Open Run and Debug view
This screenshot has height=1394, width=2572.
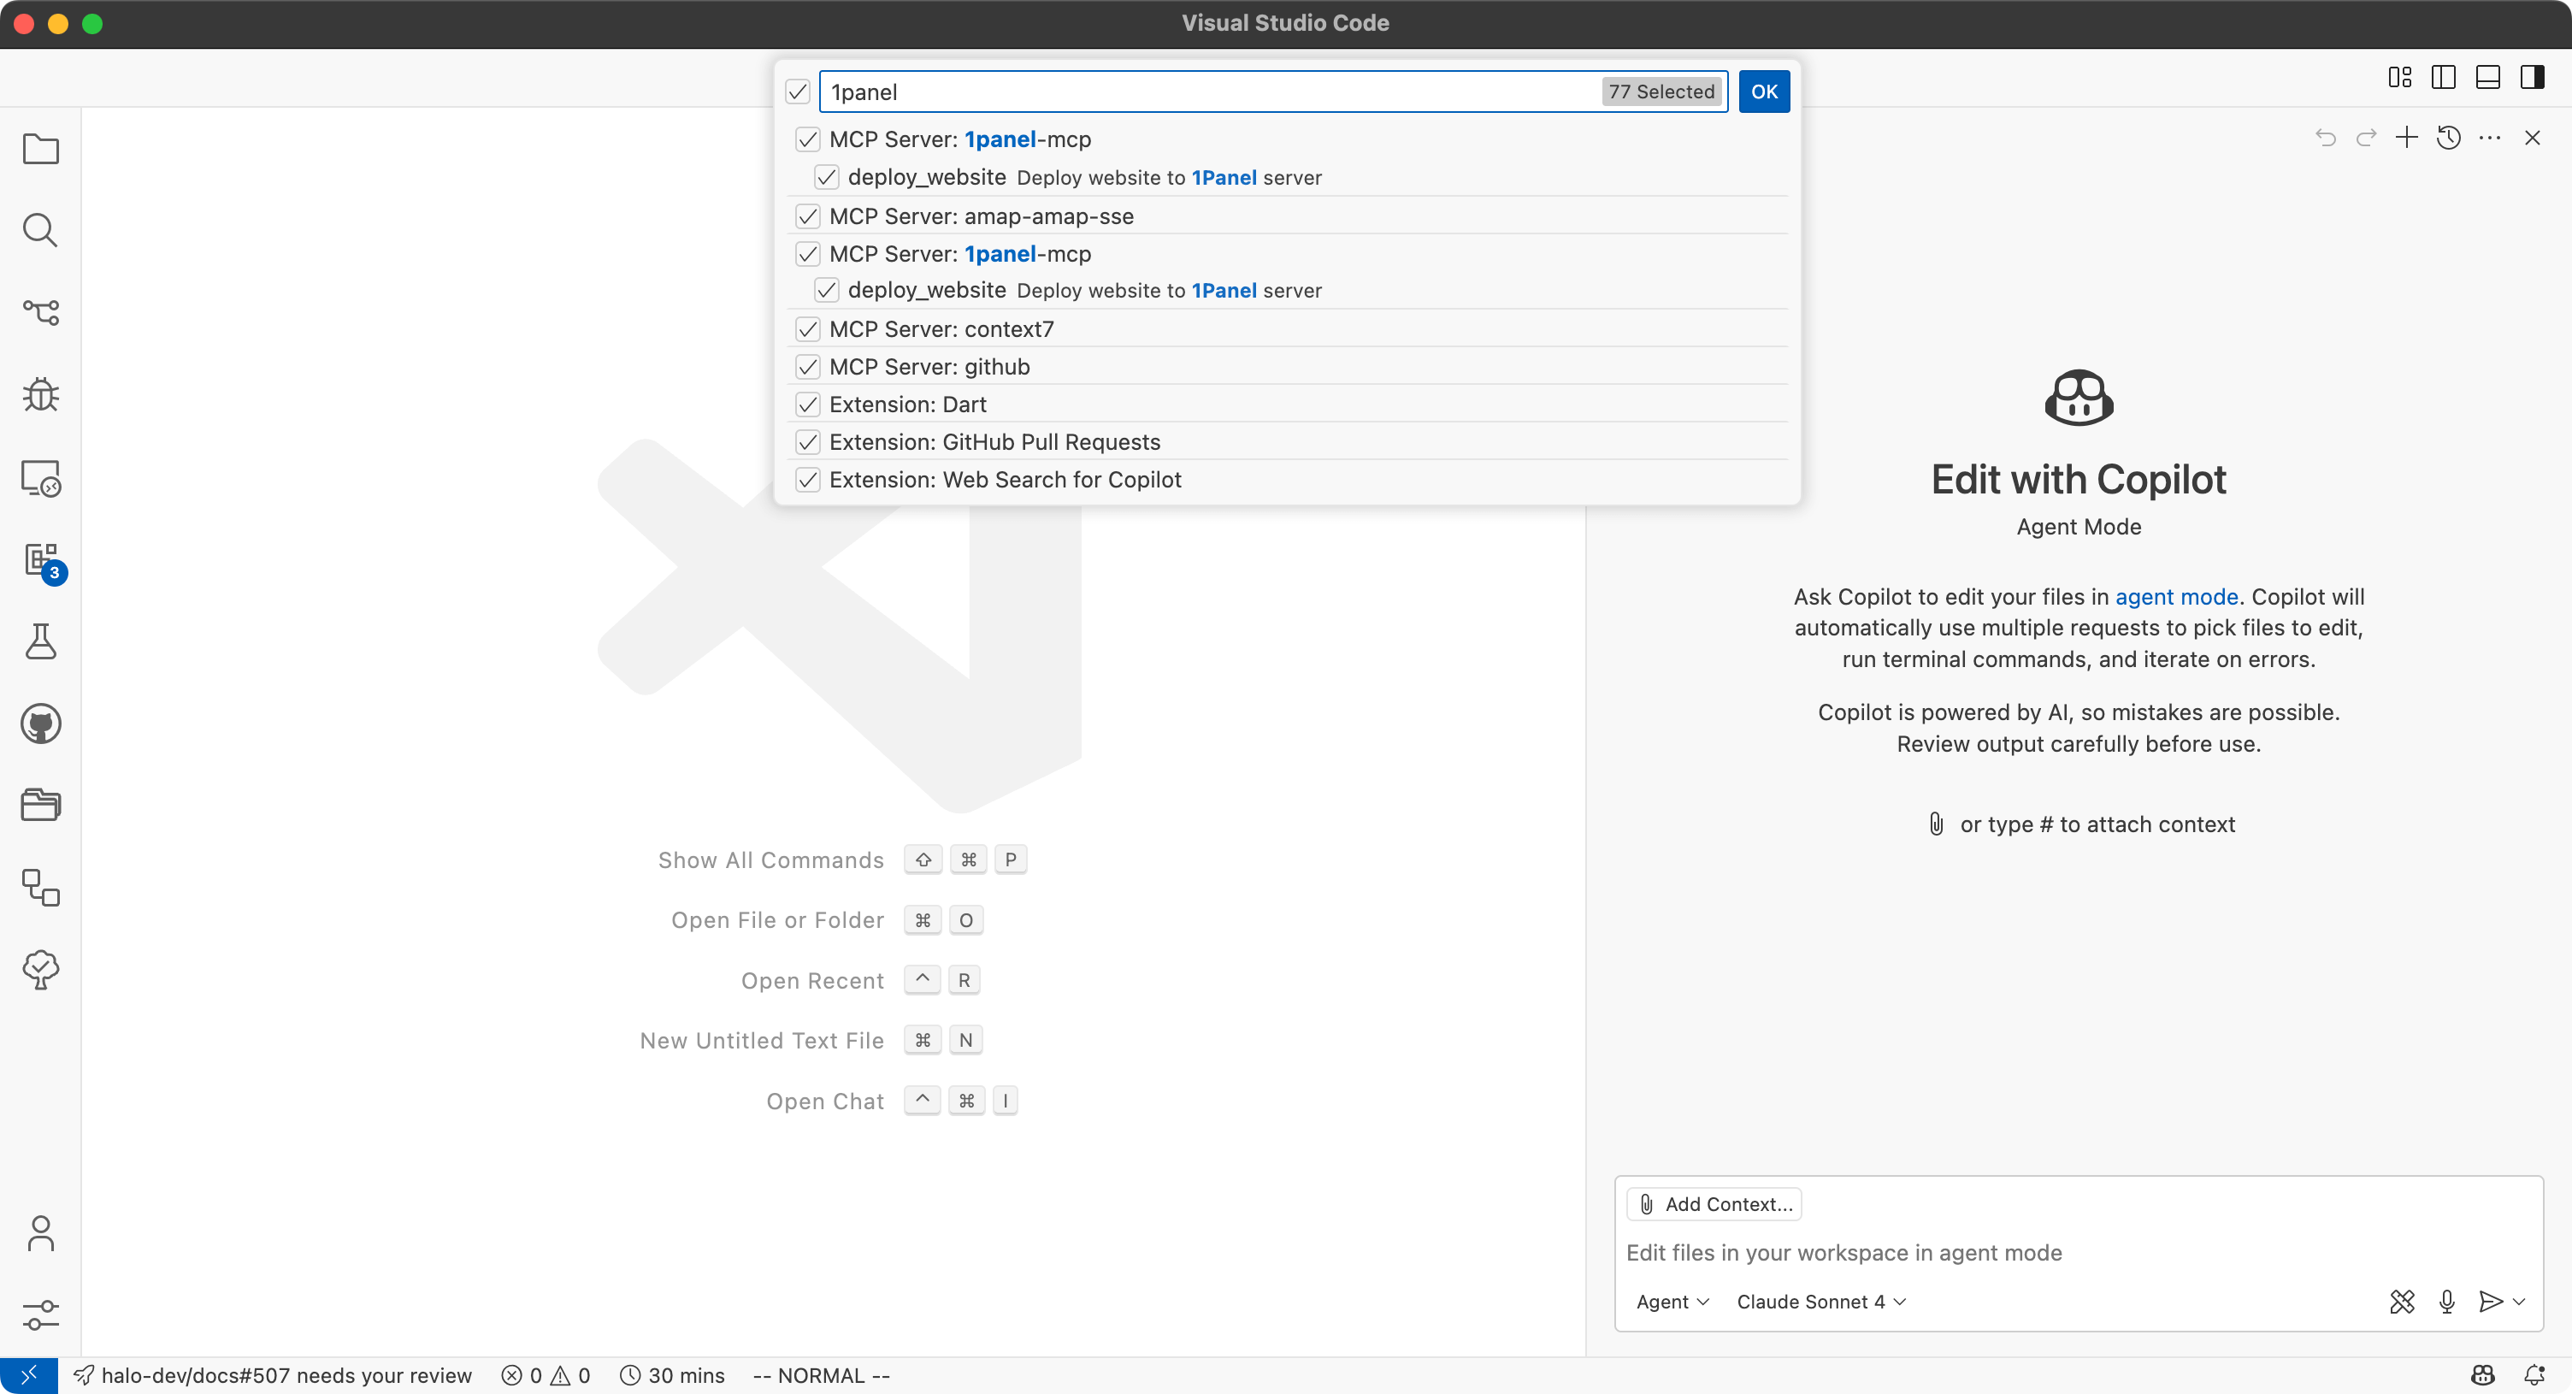coord(40,394)
